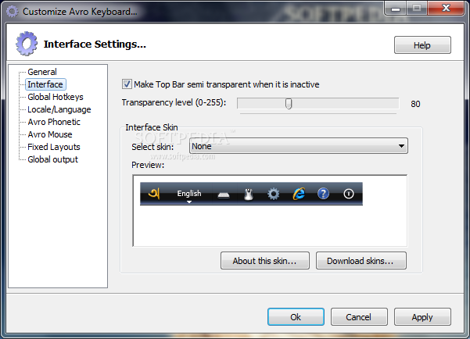The image size is (470, 339).
Task: Click the large gear icon beside Interface Settings
Action: [27, 44]
